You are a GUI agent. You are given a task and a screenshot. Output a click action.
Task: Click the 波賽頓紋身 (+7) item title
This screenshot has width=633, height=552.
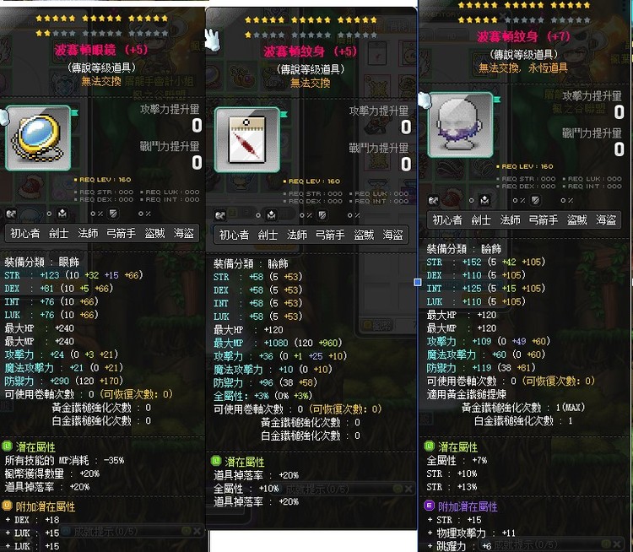click(523, 37)
